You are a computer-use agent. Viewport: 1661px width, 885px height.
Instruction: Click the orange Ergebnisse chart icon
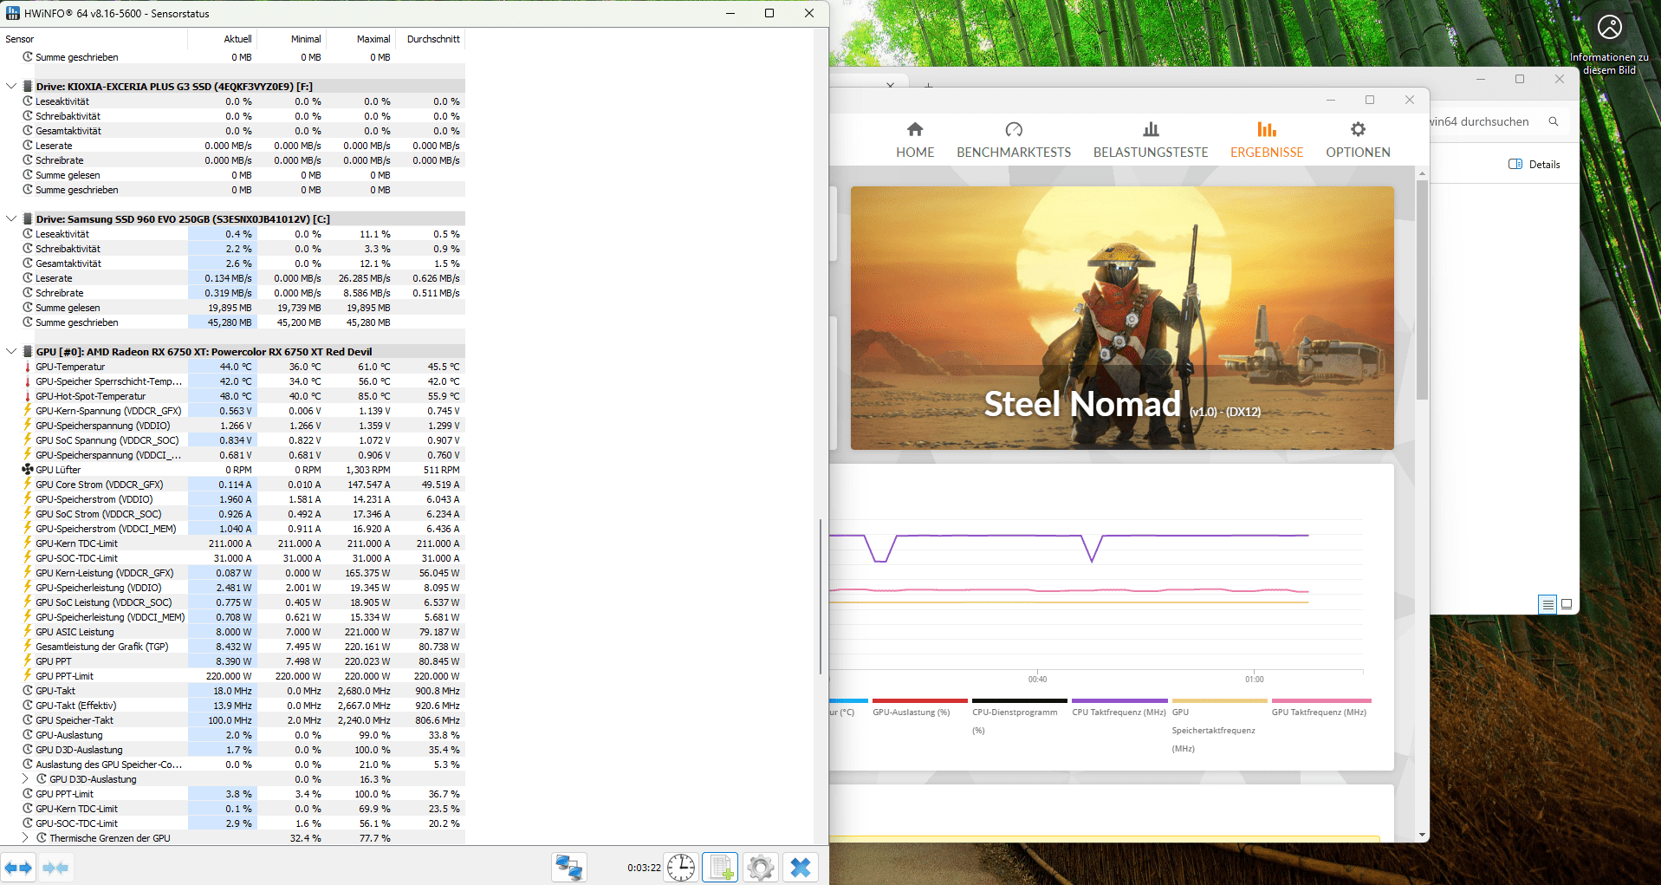click(1267, 130)
